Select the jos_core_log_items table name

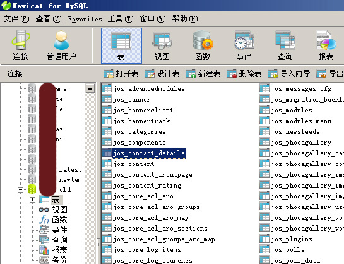click(x=147, y=250)
